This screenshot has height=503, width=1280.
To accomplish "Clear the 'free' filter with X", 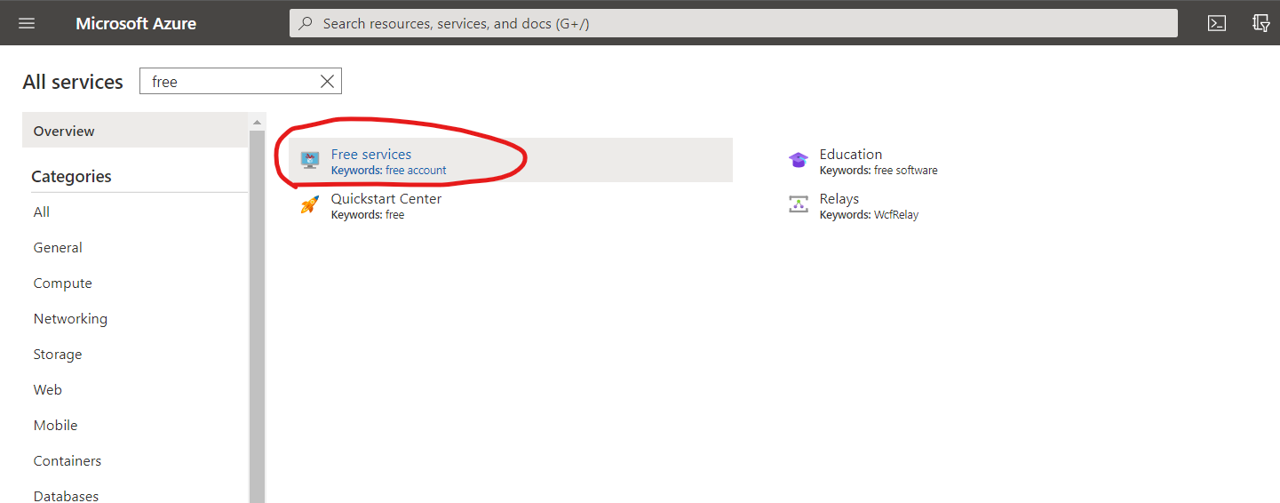I will 327,82.
